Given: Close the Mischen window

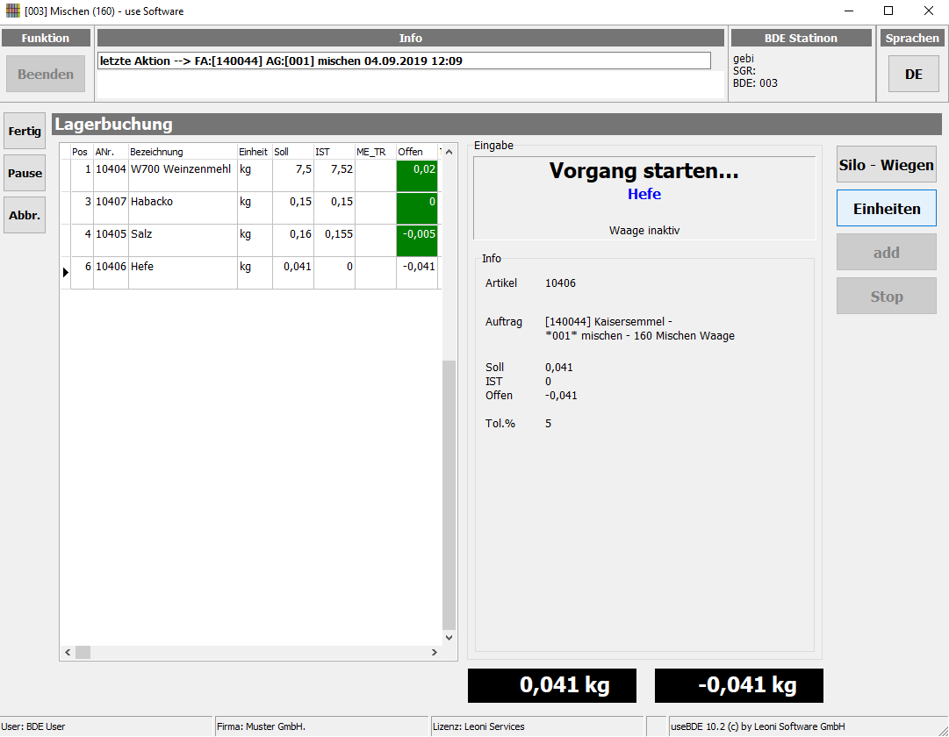Looking at the screenshot, I should [929, 11].
